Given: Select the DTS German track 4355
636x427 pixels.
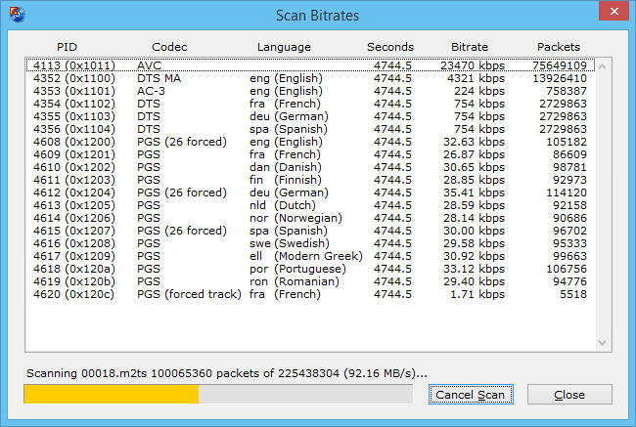Looking at the screenshot, I should tap(310, 116).
